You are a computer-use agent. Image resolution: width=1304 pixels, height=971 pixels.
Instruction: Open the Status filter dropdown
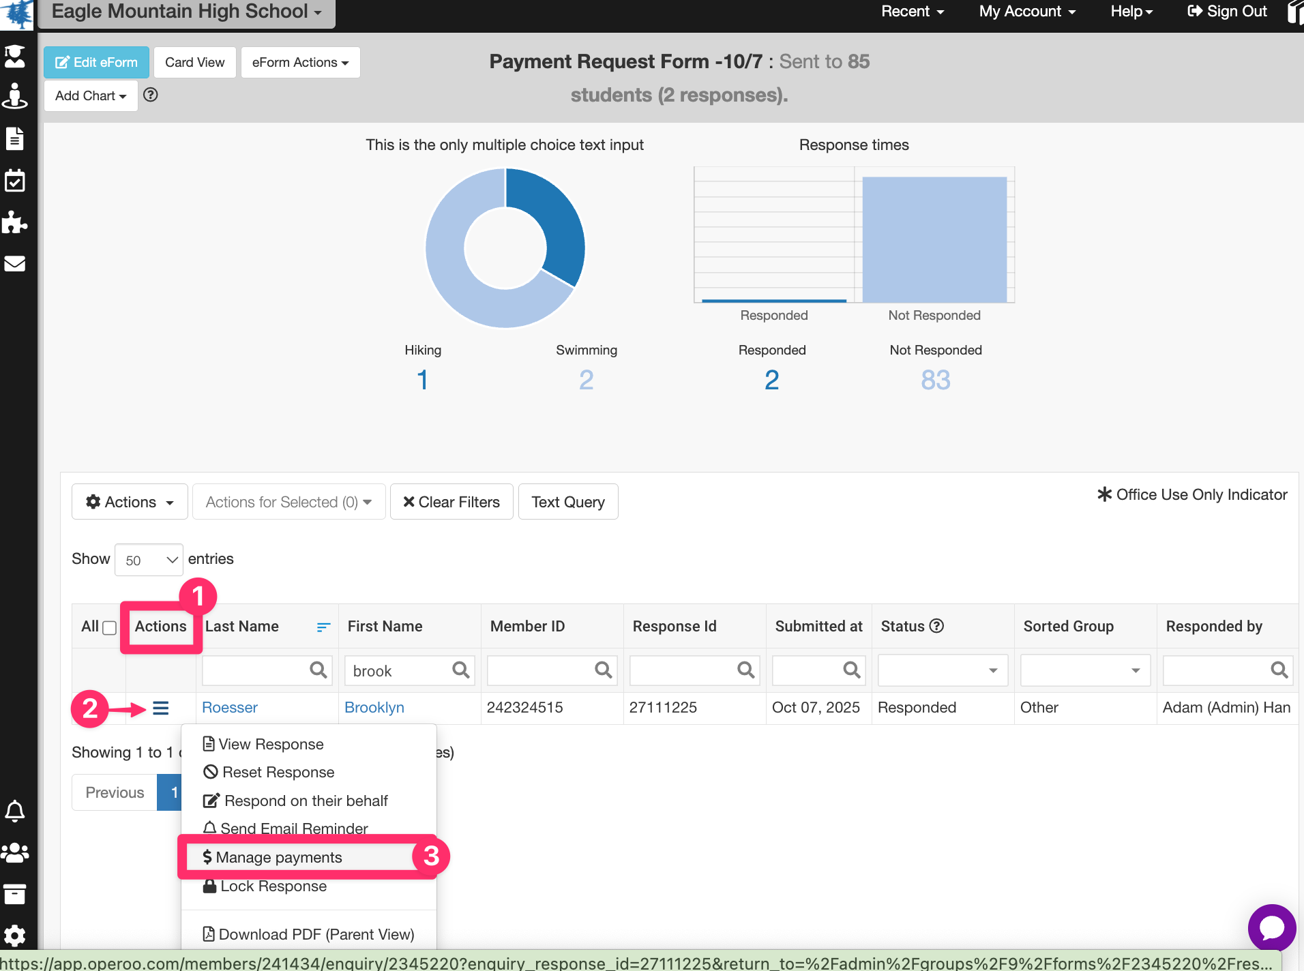point(943,670)
